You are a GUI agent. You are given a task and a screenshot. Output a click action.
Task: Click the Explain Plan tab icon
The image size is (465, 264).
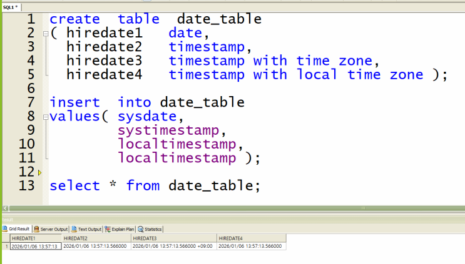tap(108, 229)
